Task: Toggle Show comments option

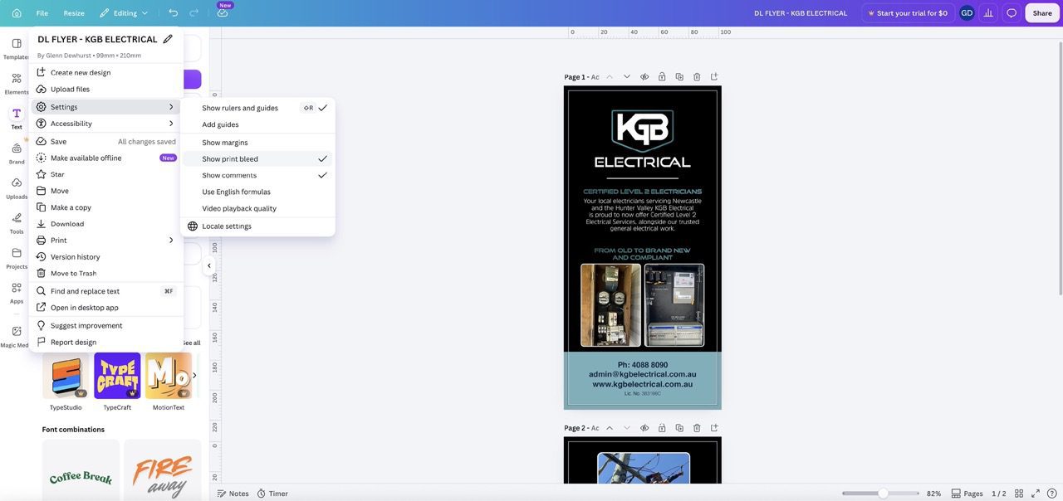Action: click(257, 175)
